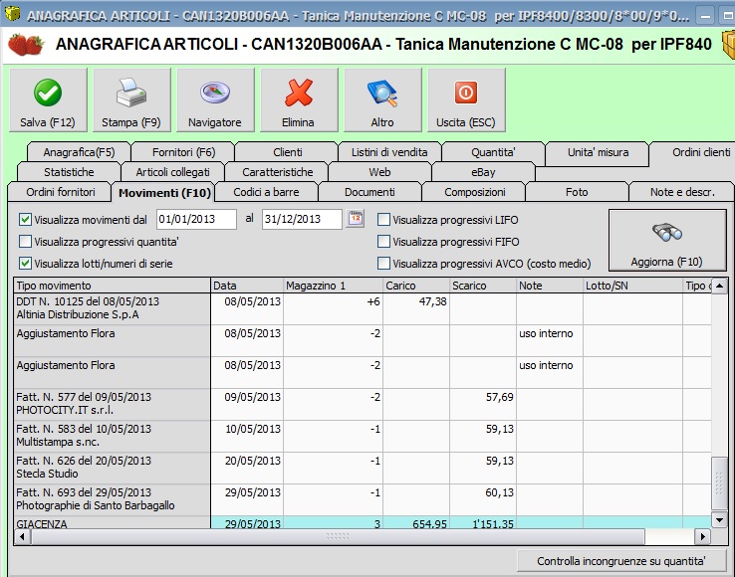Open the calendar date picker icon
Viewport: 735px width, 577px height.
tap(356, 219)
